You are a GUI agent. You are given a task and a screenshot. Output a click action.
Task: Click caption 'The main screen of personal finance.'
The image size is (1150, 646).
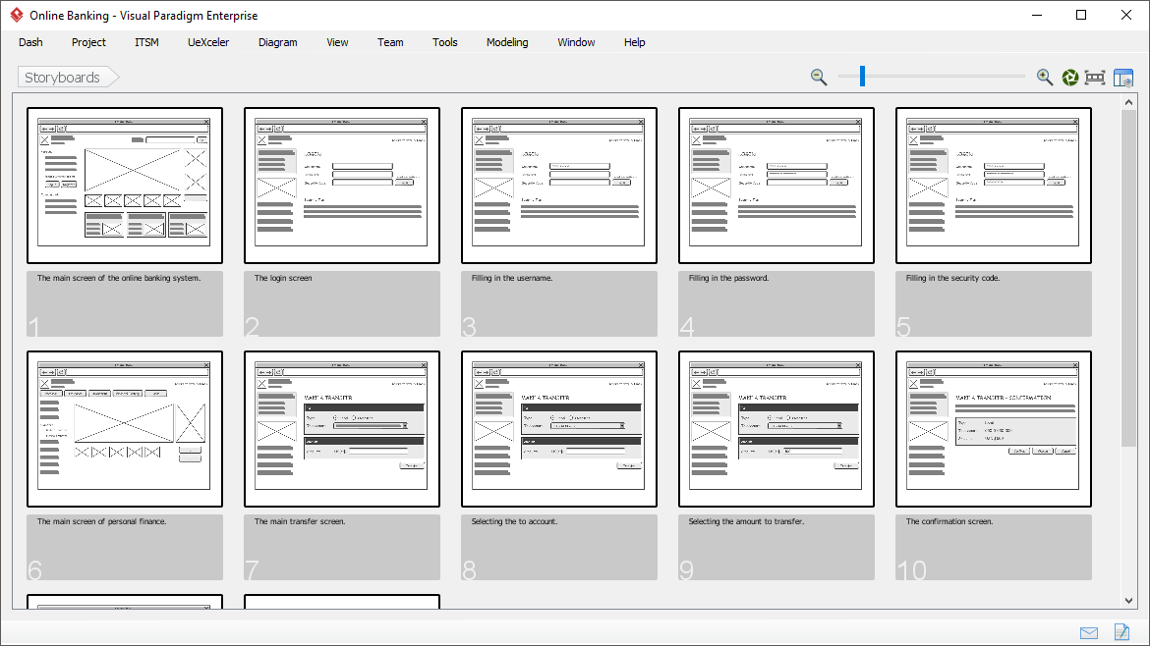(102, 521)
